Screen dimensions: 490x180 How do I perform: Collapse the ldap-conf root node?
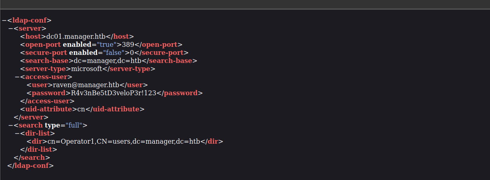[4, 20]
